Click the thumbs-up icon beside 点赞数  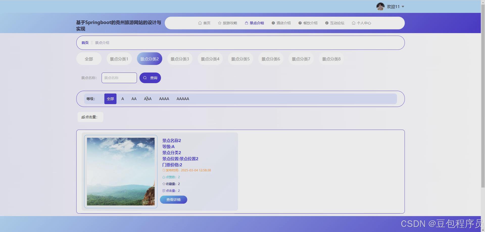pos(164,177)
